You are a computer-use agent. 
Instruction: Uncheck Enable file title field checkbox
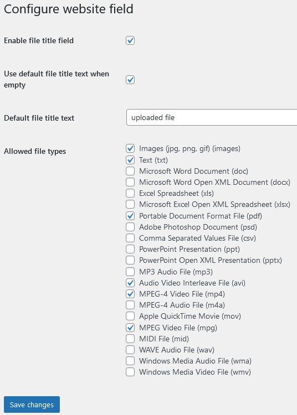[x=130, y=40]
